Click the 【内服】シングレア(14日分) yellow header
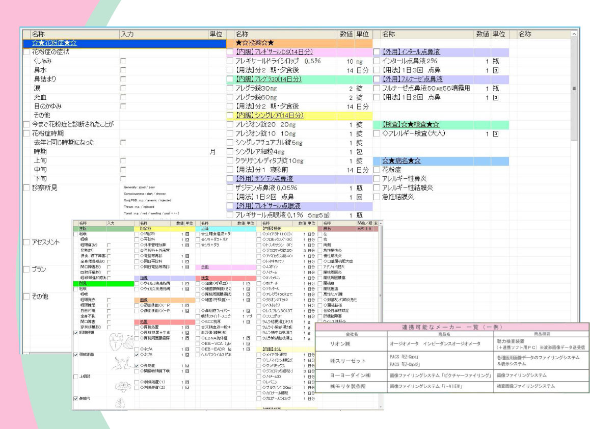 point(270,116)
